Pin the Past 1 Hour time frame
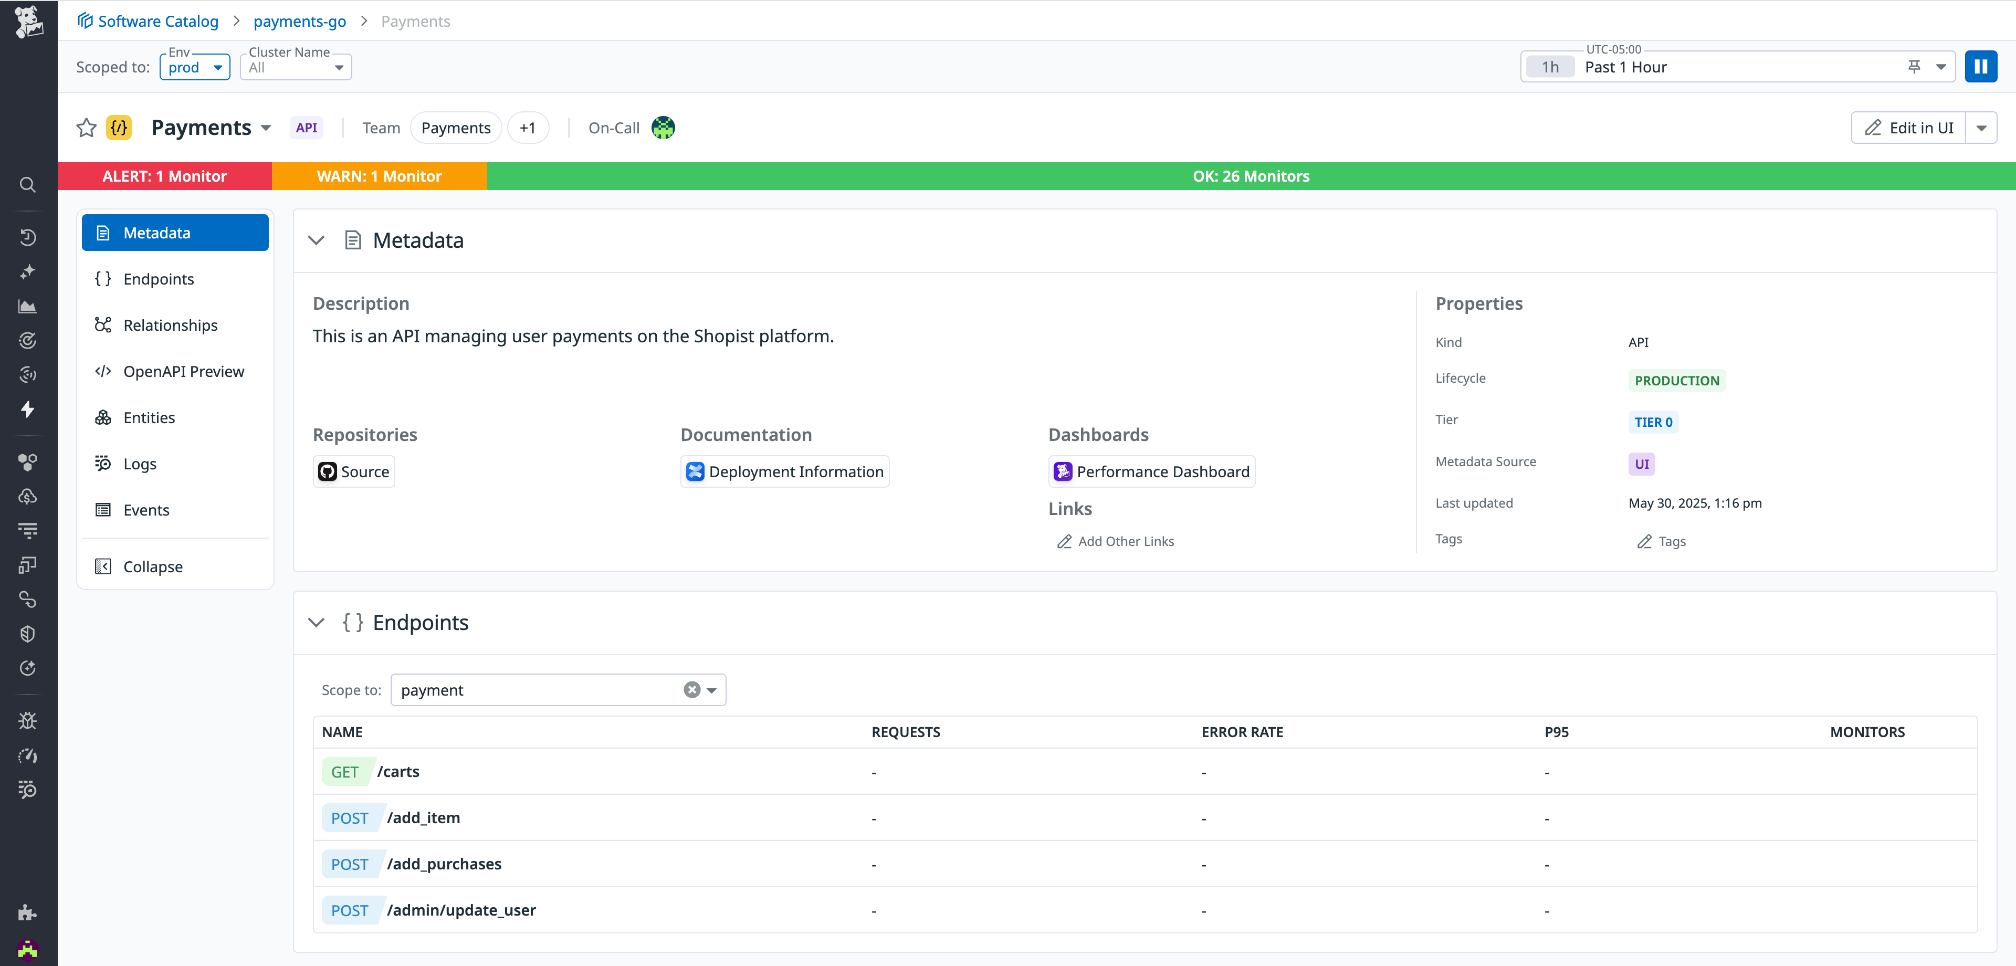The image size is (2016, 966). tap(1914, 67)
